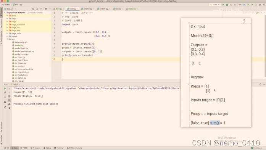266x150 pixels.
Task: Click the Git commit green checkmark
Action: [248, 5]
